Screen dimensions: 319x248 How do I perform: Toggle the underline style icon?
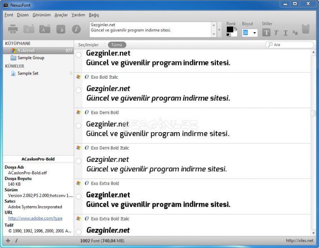coord(285,33)
